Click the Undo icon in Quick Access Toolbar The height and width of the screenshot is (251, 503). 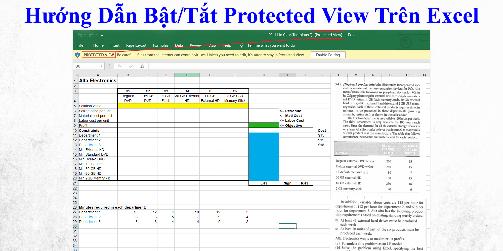pos(80,35)
